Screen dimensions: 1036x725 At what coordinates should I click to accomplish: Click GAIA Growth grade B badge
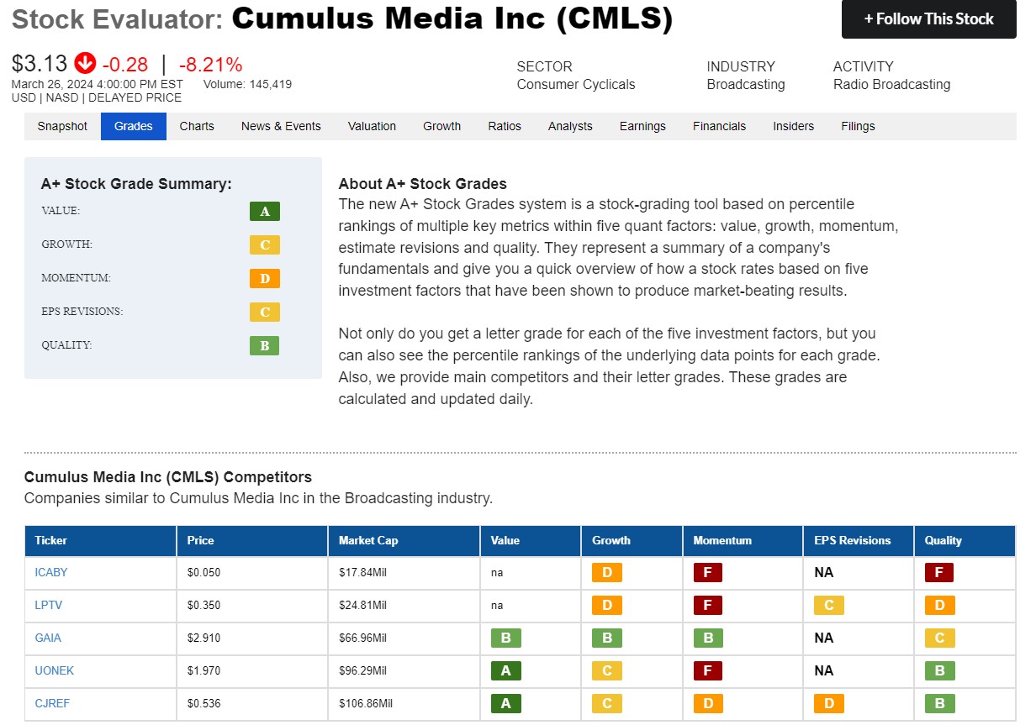(607, 638)
